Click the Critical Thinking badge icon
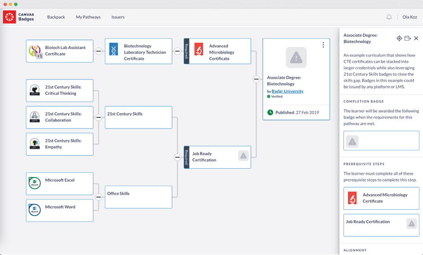This screenshot has height=255, width=423. click(34, 90)
